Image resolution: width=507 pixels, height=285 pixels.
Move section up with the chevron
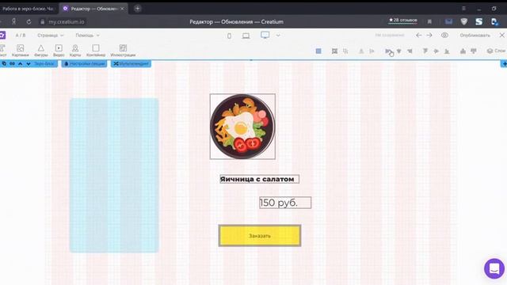[21, 63]
